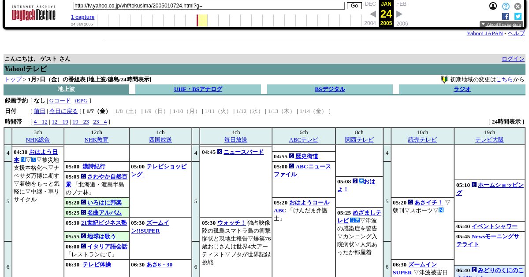Open program あさ6・30
Viewport: 529px width, 277px height.
[159, 265]
